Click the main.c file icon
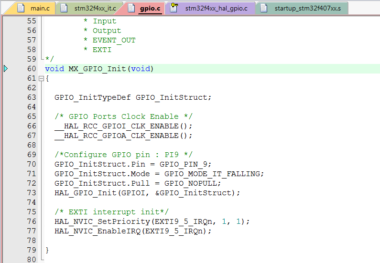Image resolution: width=380 pixels, height=263 pixels. pyautogui.click(x=21, y=8)
